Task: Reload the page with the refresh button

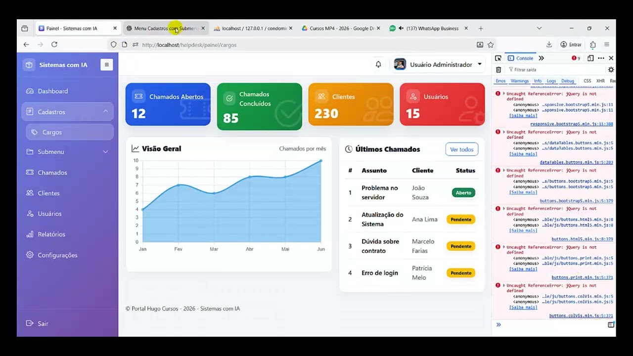Action: 54,44
